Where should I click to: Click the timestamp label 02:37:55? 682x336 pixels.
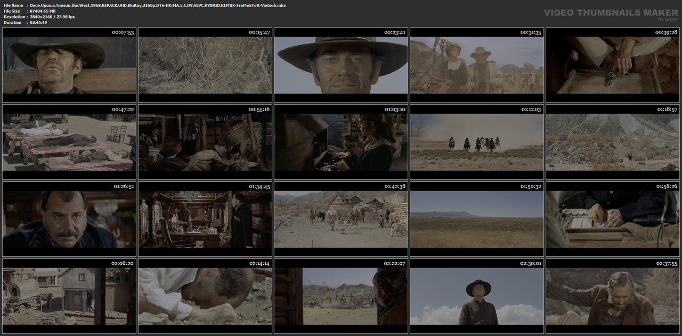tap(667, 263)
